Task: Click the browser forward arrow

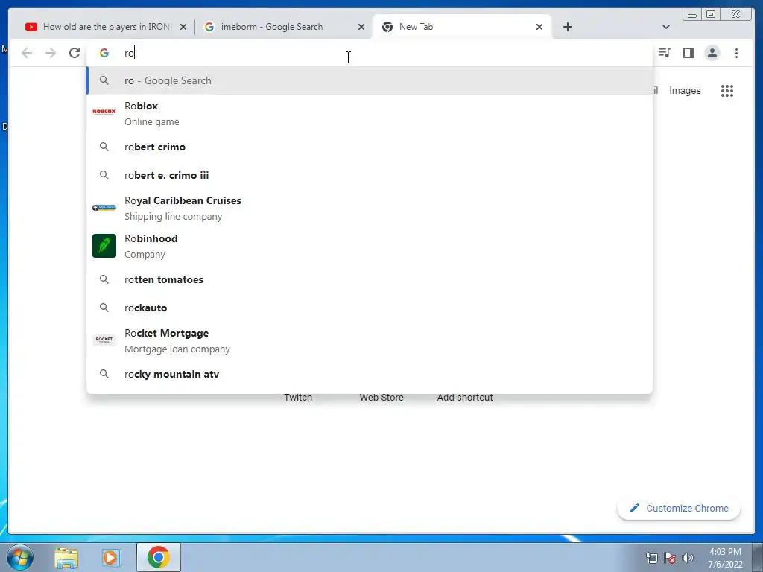Action: [51, 53]
